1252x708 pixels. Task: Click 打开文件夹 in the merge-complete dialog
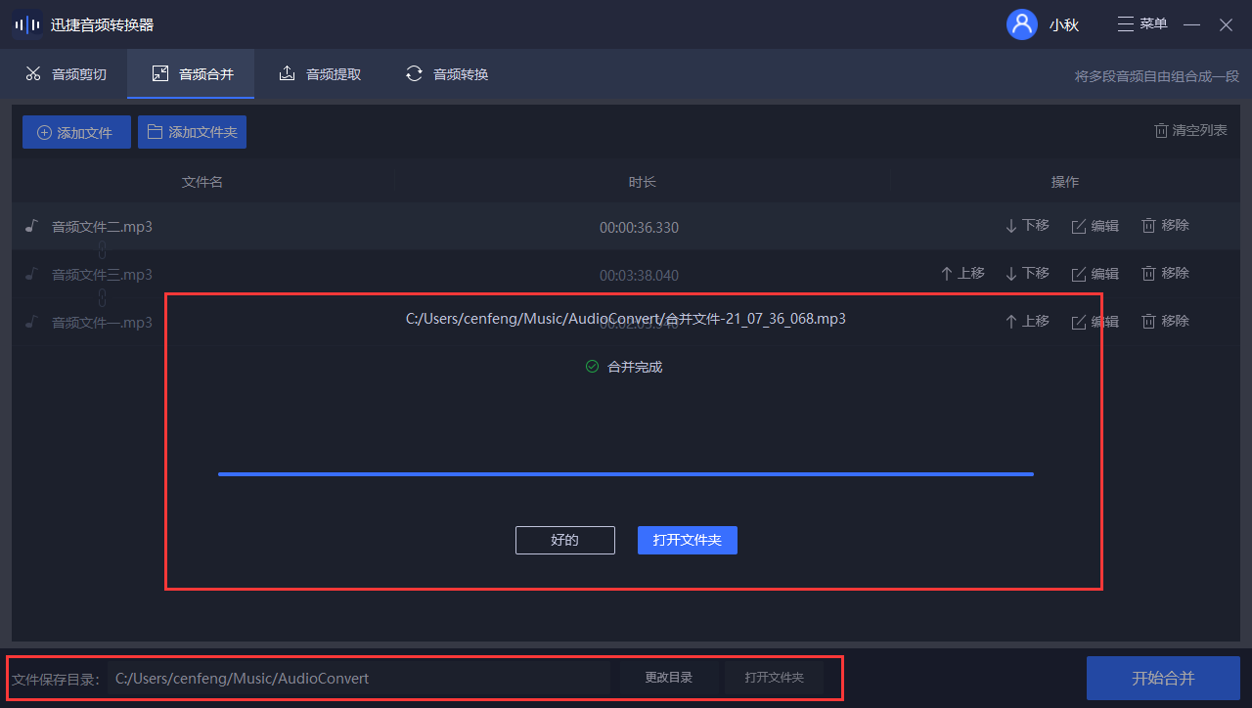click(x=688, y=540)
